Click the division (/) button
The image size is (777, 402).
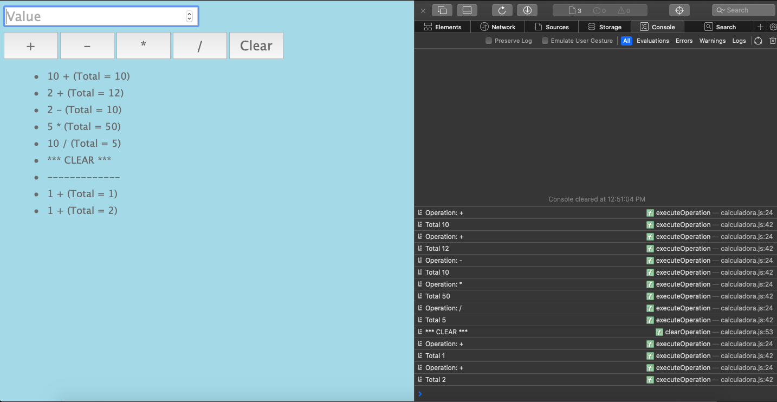(x=199, y=46)
